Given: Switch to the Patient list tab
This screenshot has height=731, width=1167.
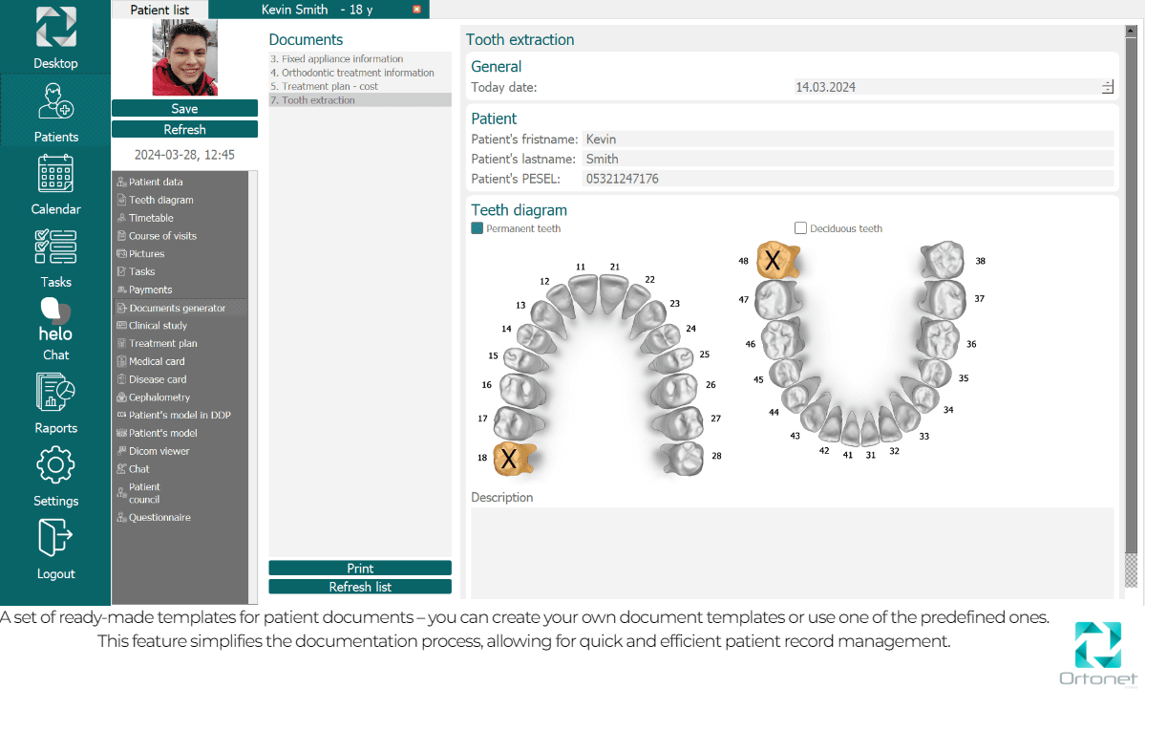Looking at the screenshot, I should pos(159,10).
